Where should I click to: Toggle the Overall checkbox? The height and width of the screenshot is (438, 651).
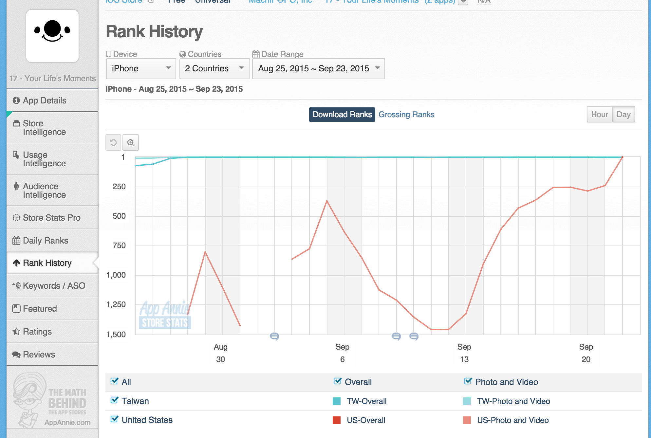[338, 381]
